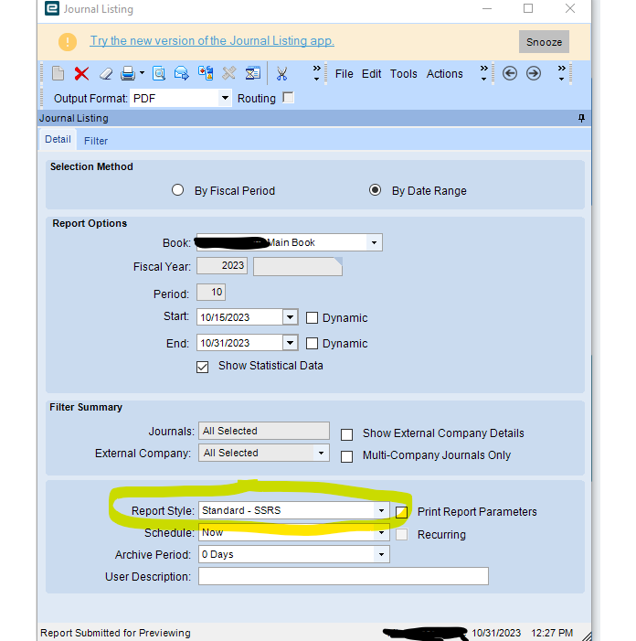Enable Dynamic for End date
Image resolution: width=636 pixels, height=641 pixels.
coord(313,344)
